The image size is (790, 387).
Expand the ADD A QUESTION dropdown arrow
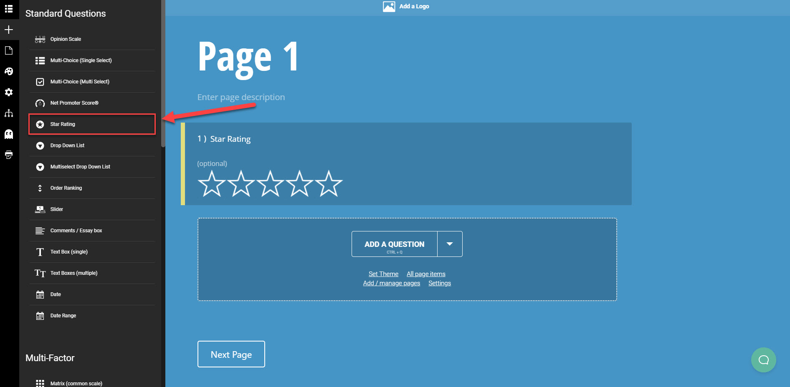pyautogui.click(x=450, y=244)
